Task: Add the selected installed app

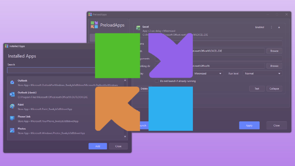Action: (98, 146)
